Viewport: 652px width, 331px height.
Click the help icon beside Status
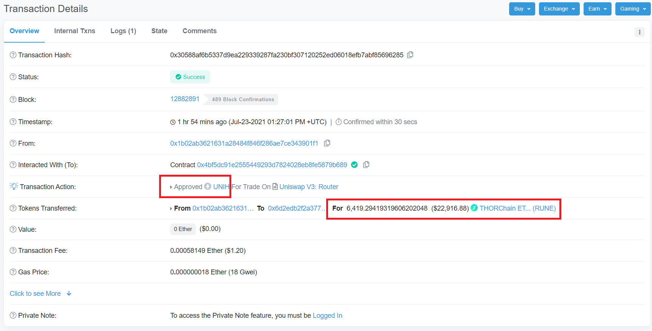pyautogui.click(x=13, y=77)
